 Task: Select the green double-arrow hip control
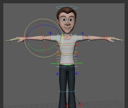(67, 64)
